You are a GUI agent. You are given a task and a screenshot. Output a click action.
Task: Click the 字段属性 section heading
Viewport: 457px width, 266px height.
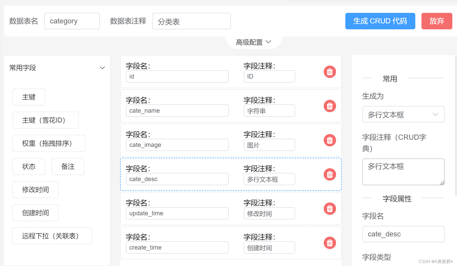397,199
